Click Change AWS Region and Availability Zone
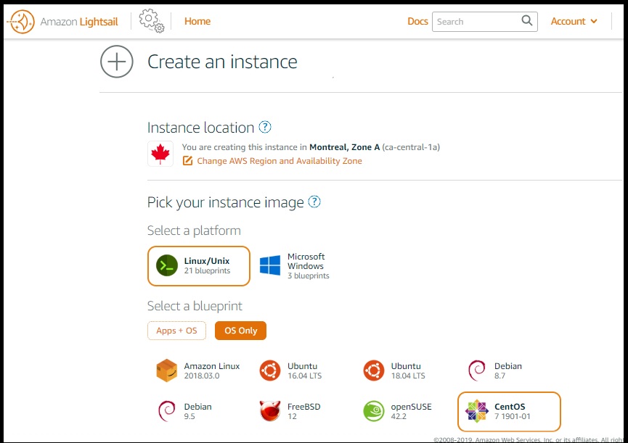 [x=279, y=161]
